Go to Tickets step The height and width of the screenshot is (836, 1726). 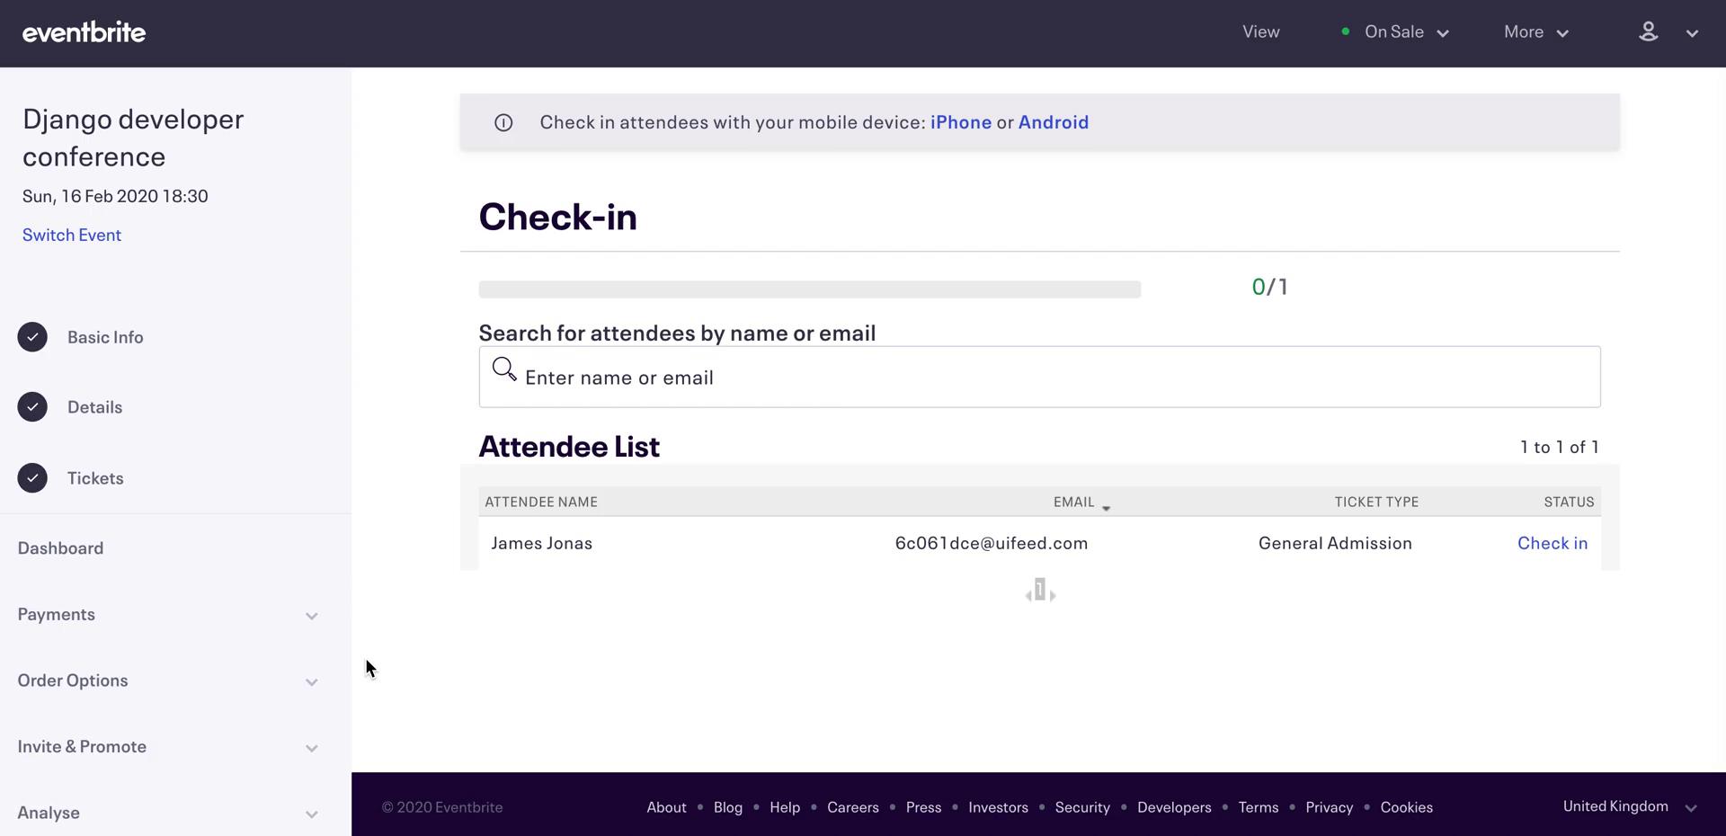pyautogui.click(x=95, y=478)
